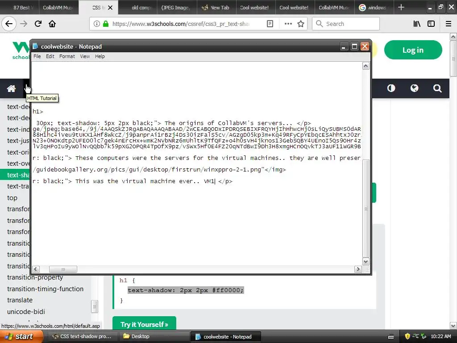Open the translate sidebar link
The height and width of the screenshot is (343, 457).
click(x=20, y=300)
